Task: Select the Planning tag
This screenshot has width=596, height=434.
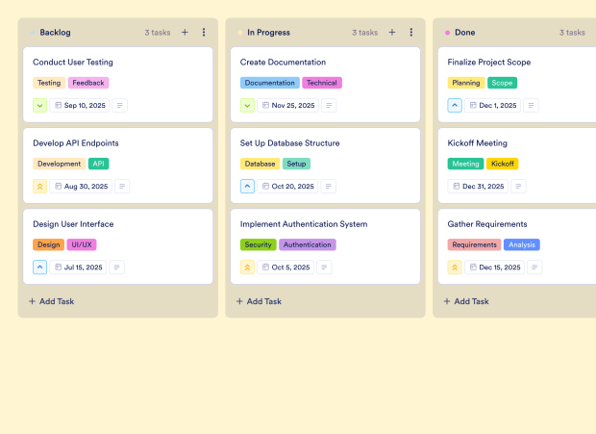Action: 466,83
